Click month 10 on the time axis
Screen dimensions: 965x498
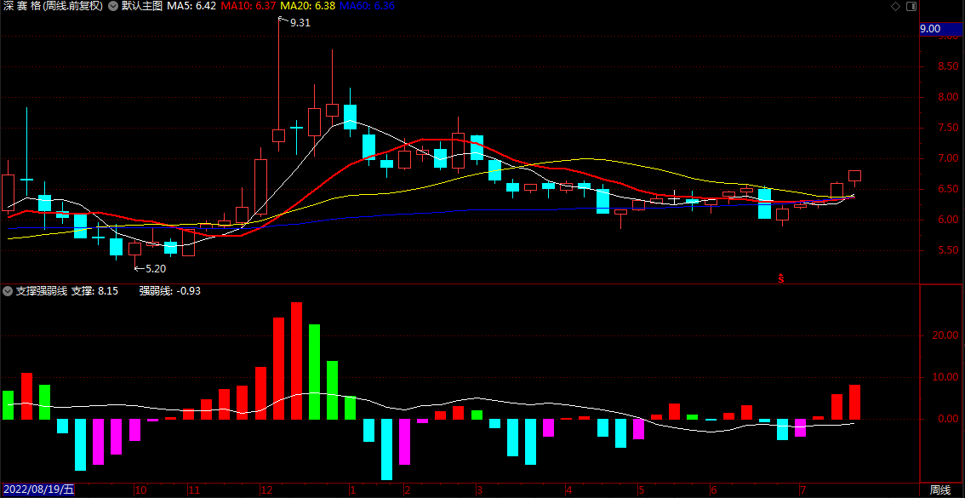point(140,490)
